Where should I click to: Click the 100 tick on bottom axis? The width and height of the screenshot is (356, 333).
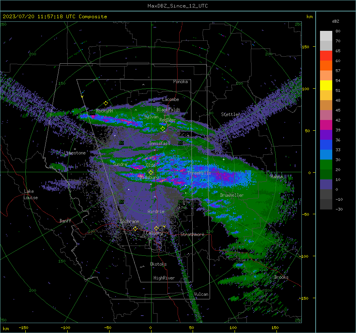[233, 327]
